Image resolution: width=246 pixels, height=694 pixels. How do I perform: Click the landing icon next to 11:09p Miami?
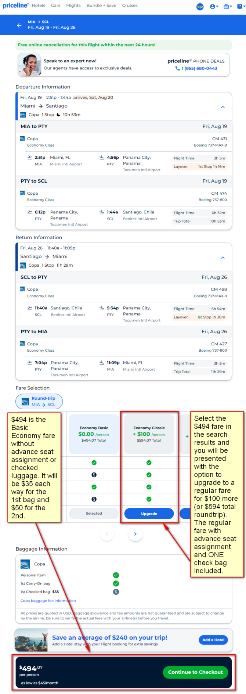click(102, 363)
